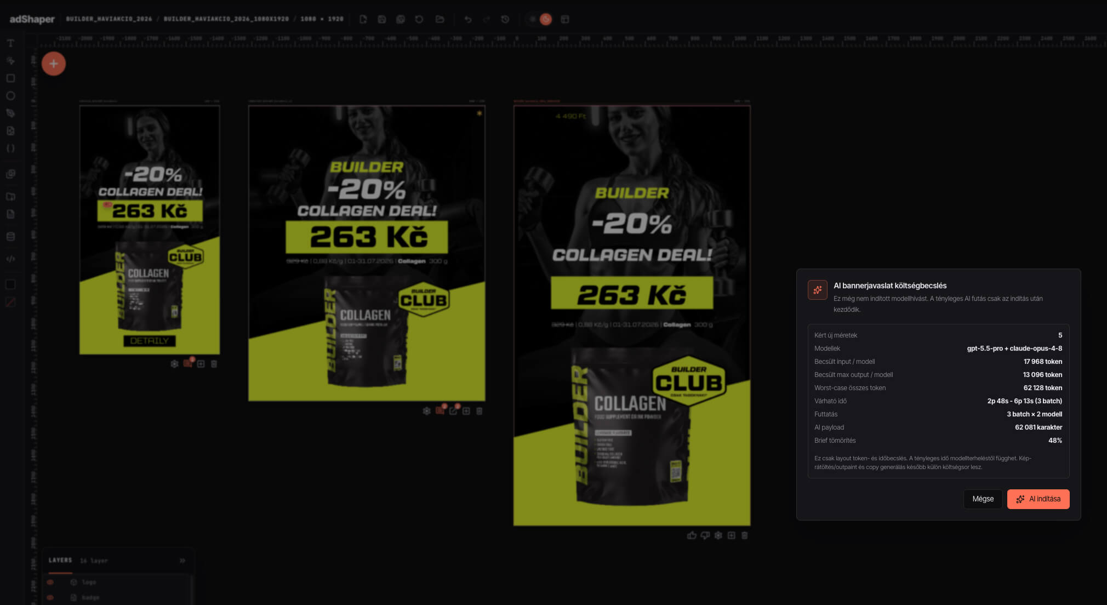1107x605 pixels.
Task: Select the Layers tab
Action: point(60,561)
